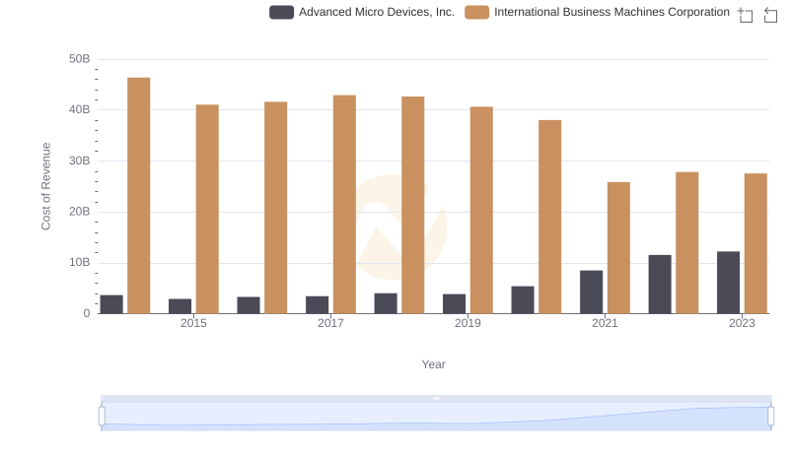Click the IBM bar for 2022
789x454 pixels.
point(686,243)
